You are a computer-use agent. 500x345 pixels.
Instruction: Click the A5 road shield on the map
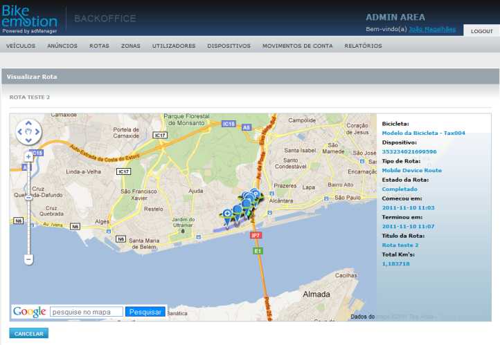[247, 127]
